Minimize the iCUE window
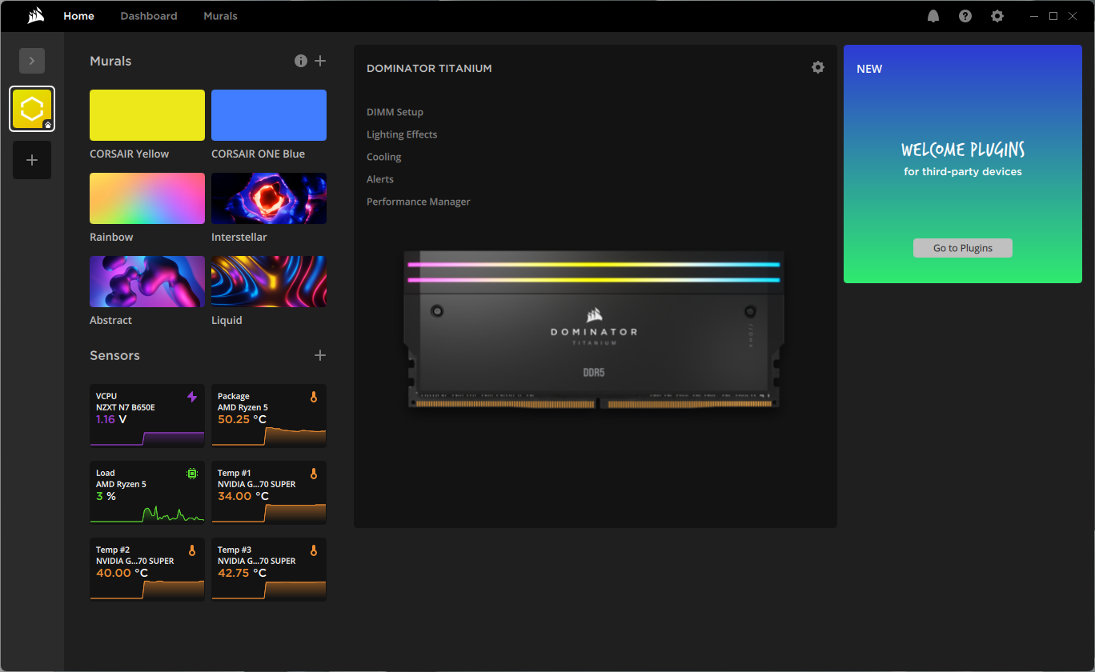Screen dimensions: 1095x672 click(1035, 16)
